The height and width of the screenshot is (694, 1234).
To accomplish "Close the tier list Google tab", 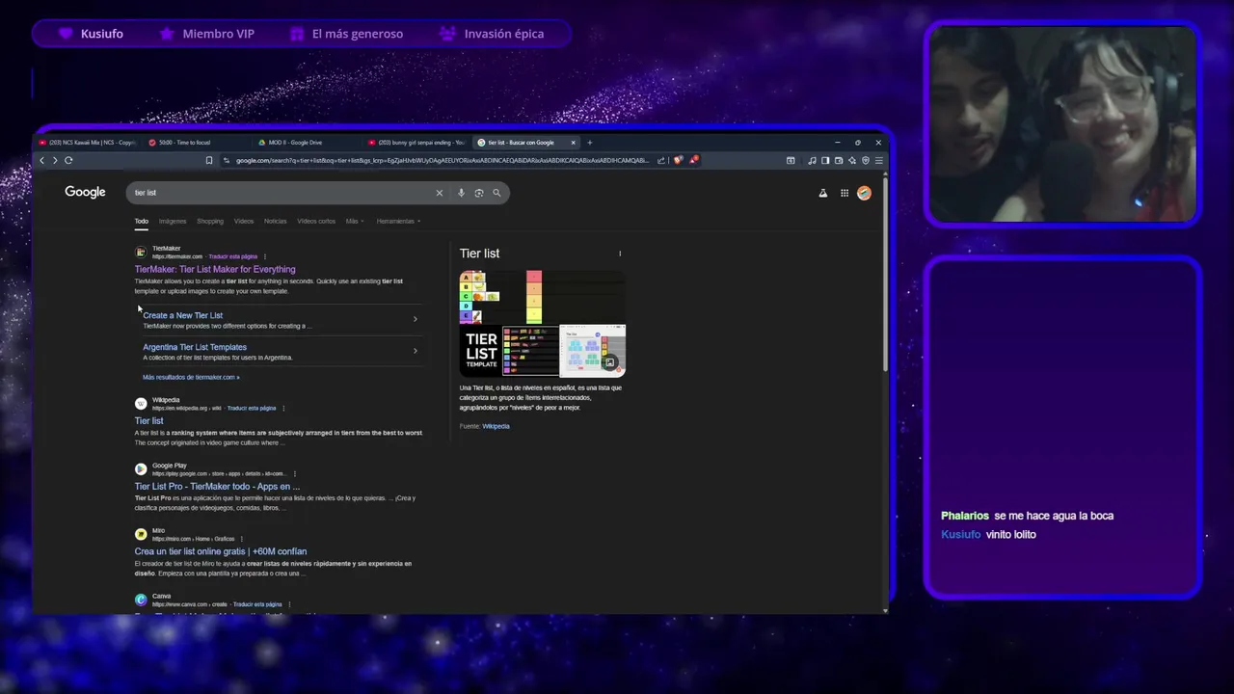I will pos(573,143).
